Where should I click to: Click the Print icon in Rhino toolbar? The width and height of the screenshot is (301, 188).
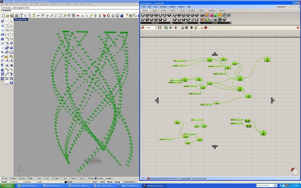(x=16, y=16)
